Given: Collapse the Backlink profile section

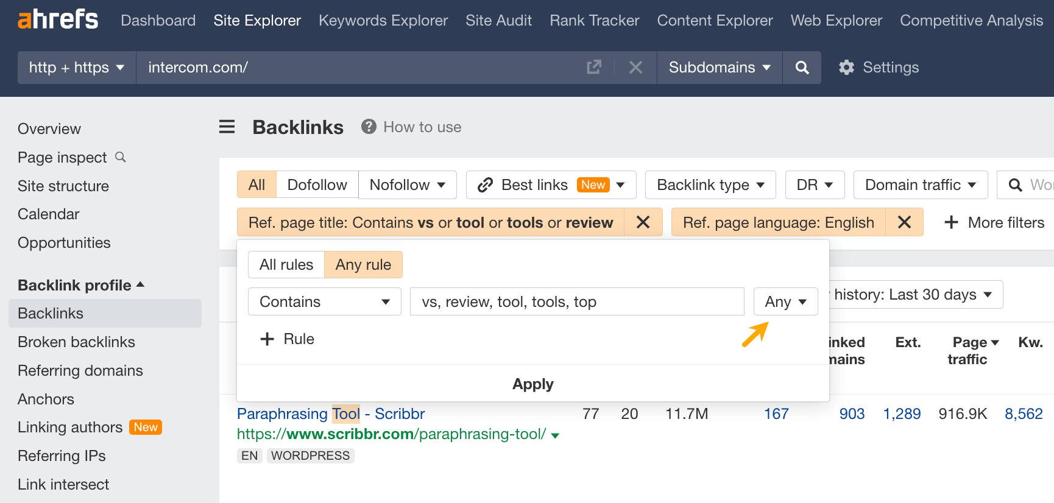Looking at the screenshot, I should click(81, 285).
